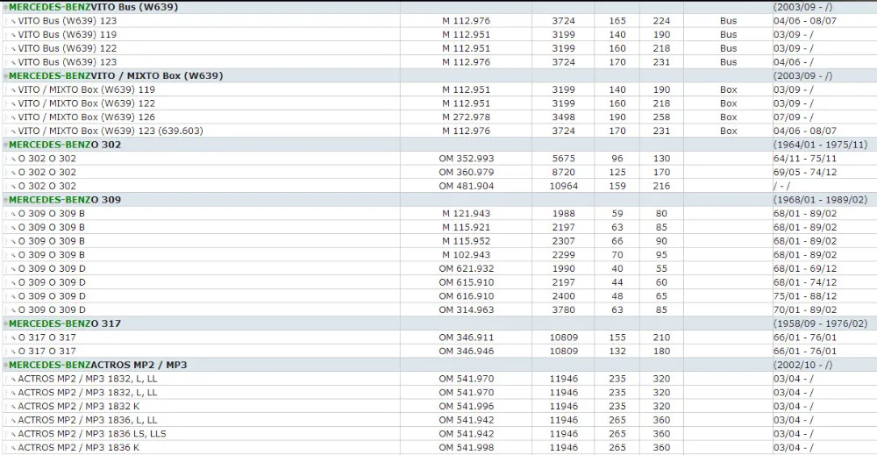Image resolution: width=877 pixels, height=455 pixels.
Task: Select ACTROS MP2 / MP3 1836 LS, LLS
Action: (x=92, y=434)
